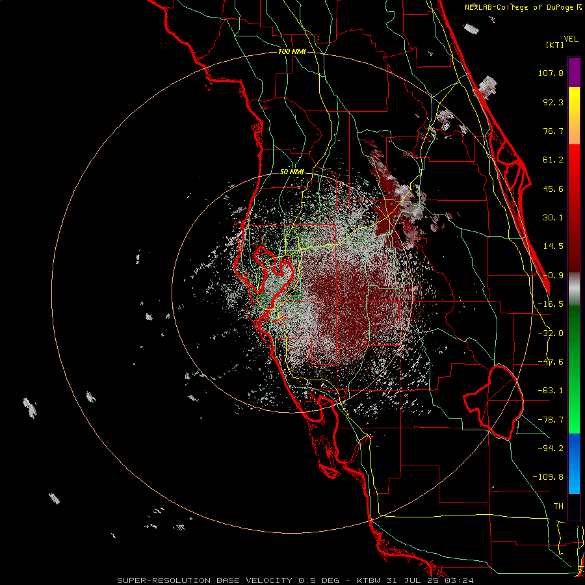Click the TH label on the color bar
This screenshot has height=585, width=585.
tap(558, 506)
